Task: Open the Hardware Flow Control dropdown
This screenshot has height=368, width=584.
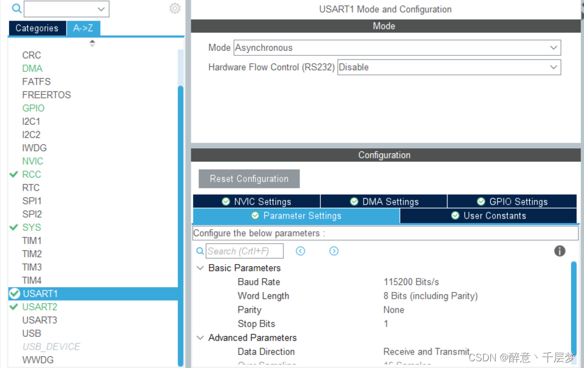Action: tap(553, 67)
